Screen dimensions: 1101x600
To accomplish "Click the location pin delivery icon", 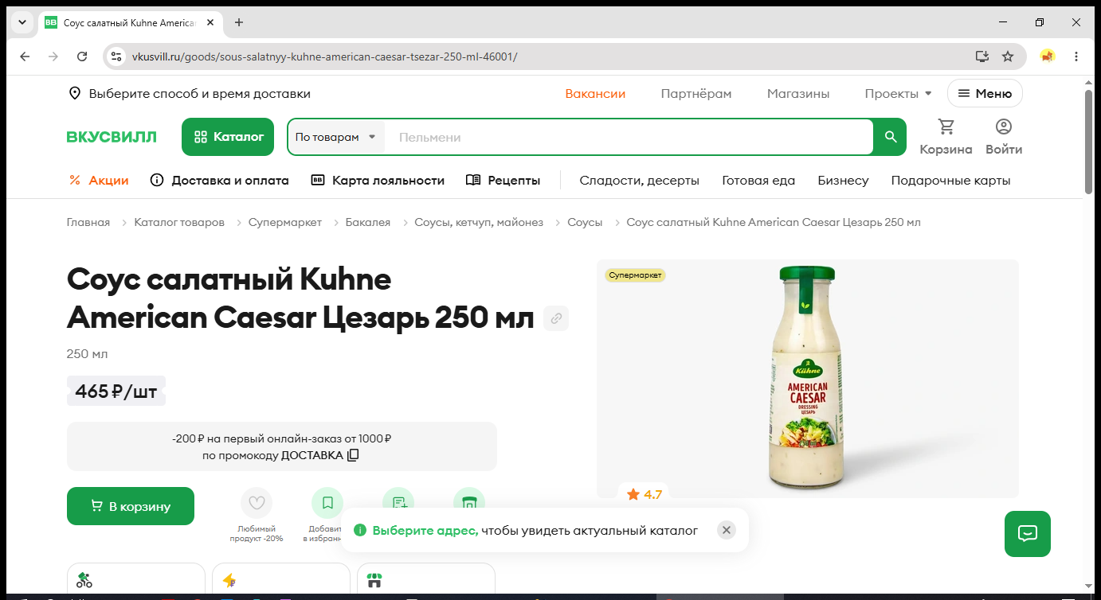I will pos(75,94).
